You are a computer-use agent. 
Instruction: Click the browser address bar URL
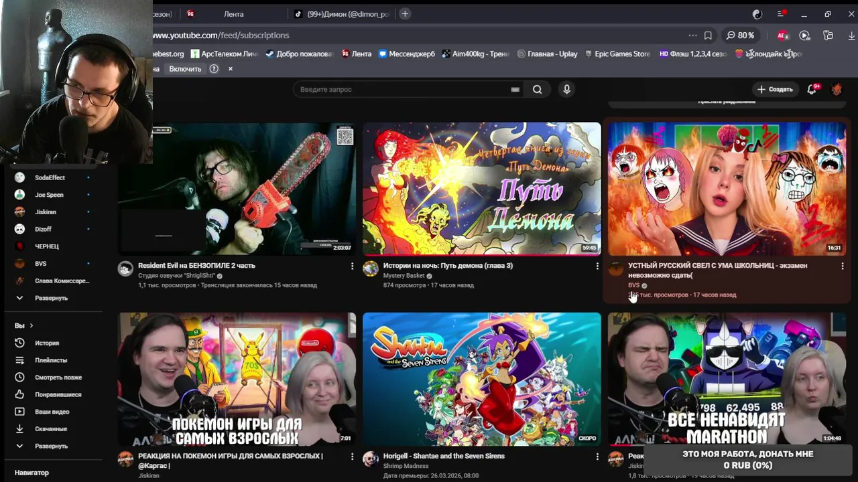coord(221,35)
